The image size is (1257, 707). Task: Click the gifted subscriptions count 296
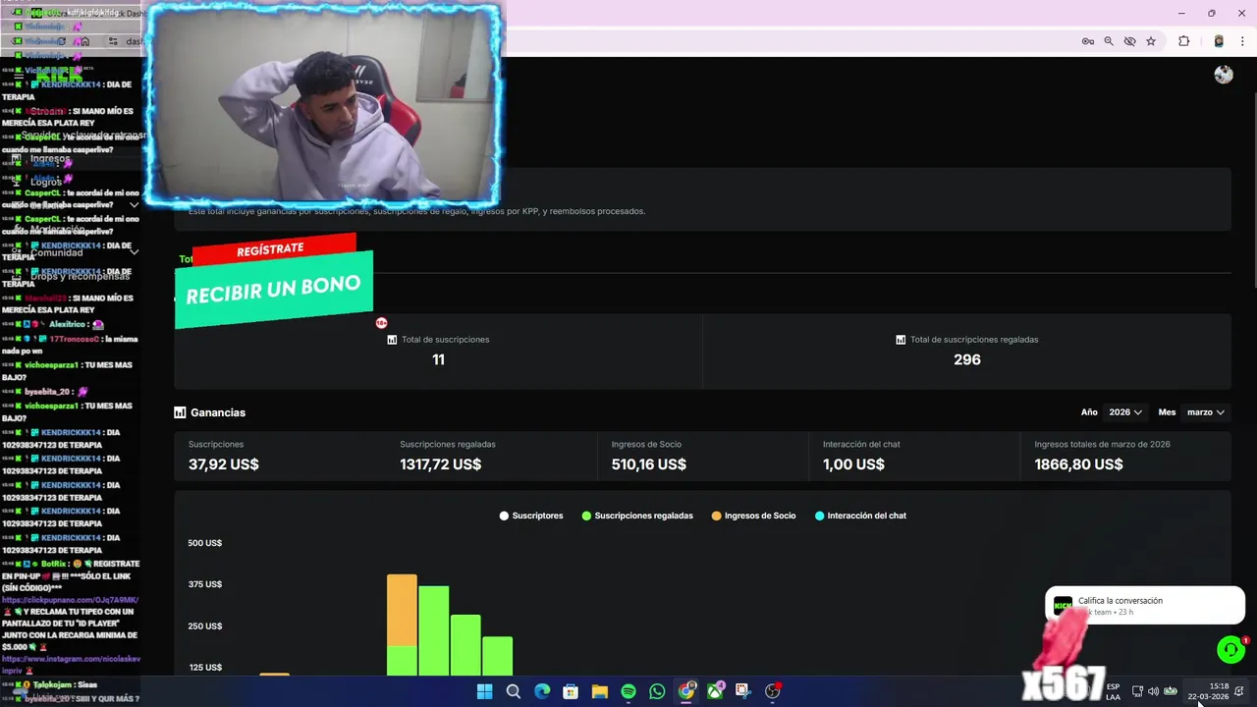click(x=967, y=359)
